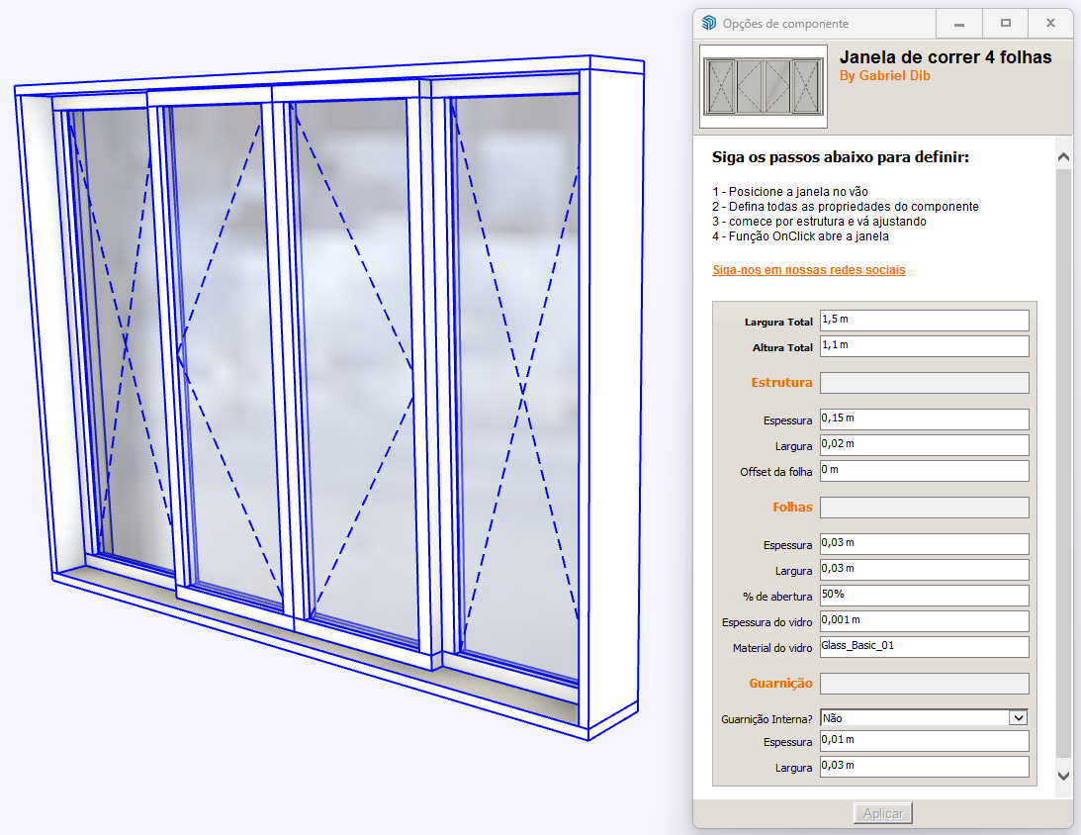Edit the Altura Total field
1081x835 pixels.
point(924,346)
